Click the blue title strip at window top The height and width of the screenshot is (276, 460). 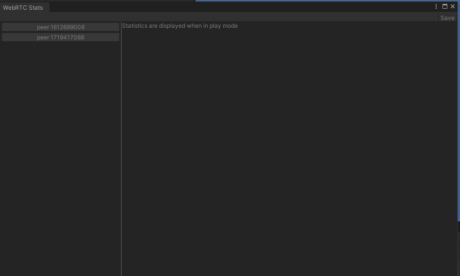click(x=326, y=1)
